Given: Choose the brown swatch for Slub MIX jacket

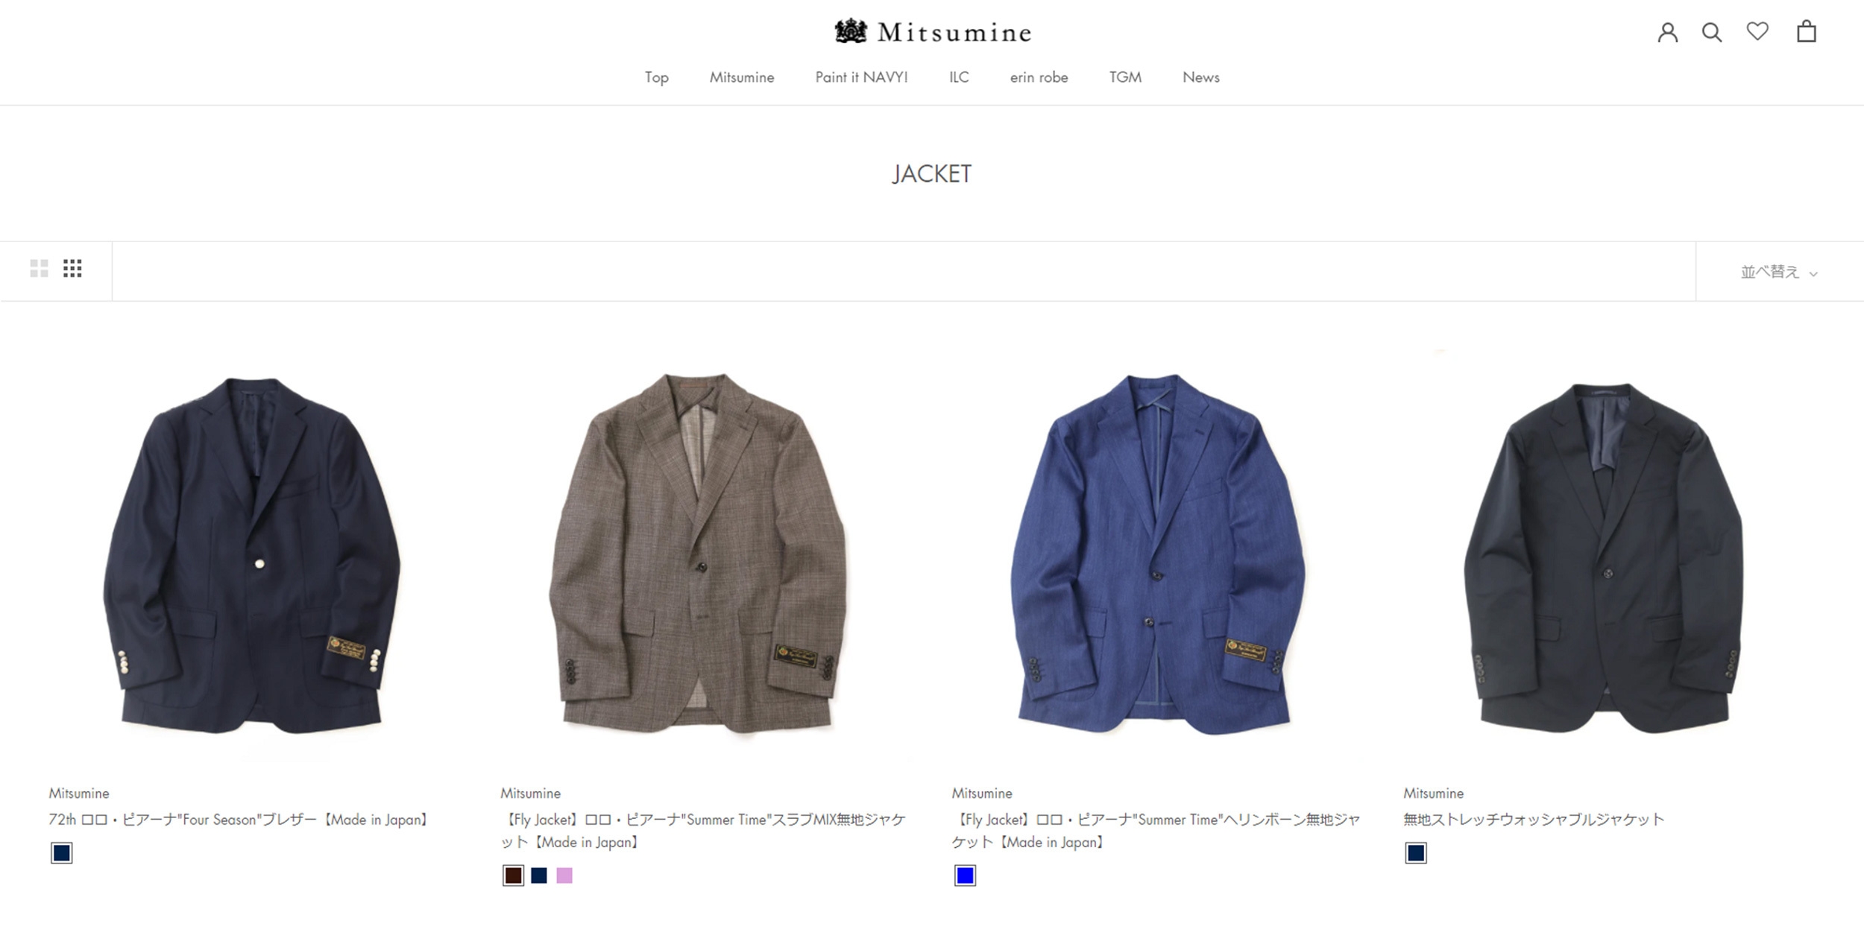Looking at the screenshot, I should pos(513,875).
